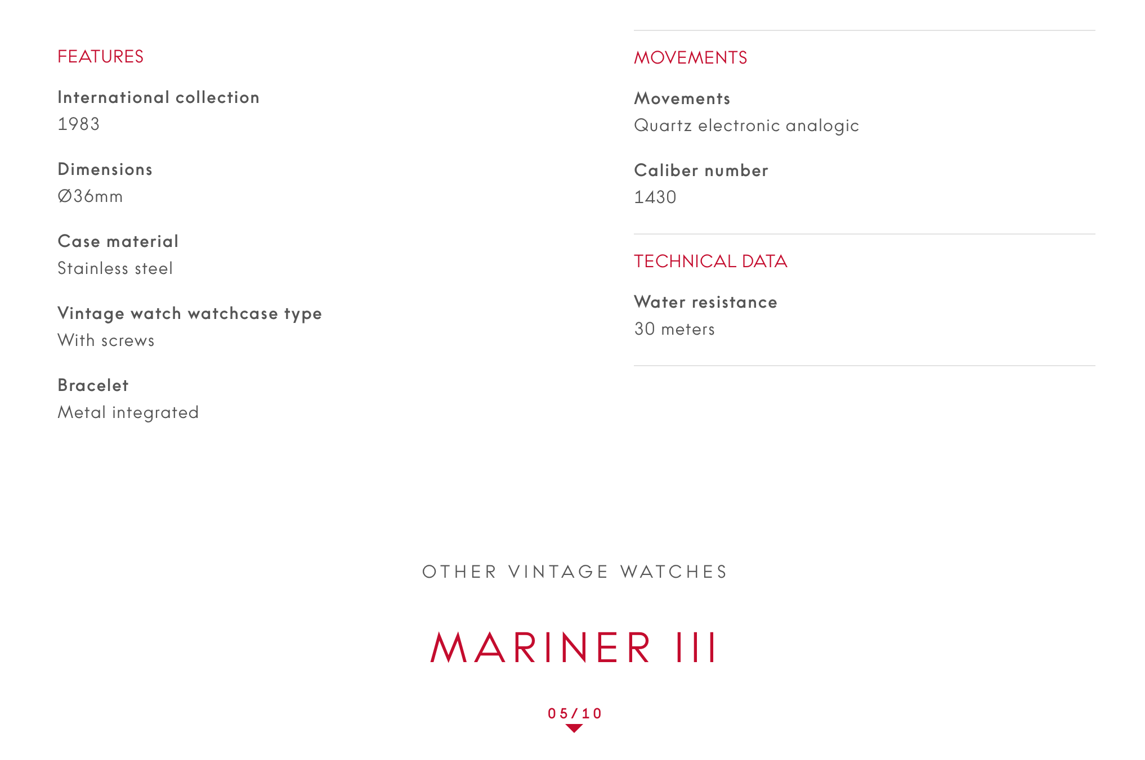The height and width of the screenshot is (760, 1145).
Task: Click the Case material label
Action: pos(118,241)
